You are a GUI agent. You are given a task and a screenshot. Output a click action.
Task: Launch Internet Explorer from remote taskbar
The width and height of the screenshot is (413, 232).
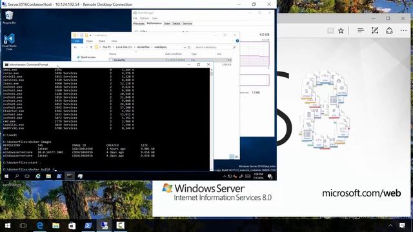(38, 176)
